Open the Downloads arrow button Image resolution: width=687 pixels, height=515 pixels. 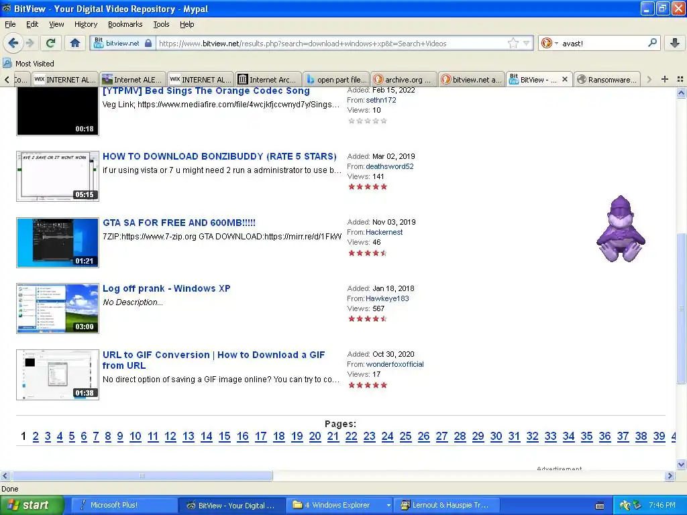tap(675, 43)
